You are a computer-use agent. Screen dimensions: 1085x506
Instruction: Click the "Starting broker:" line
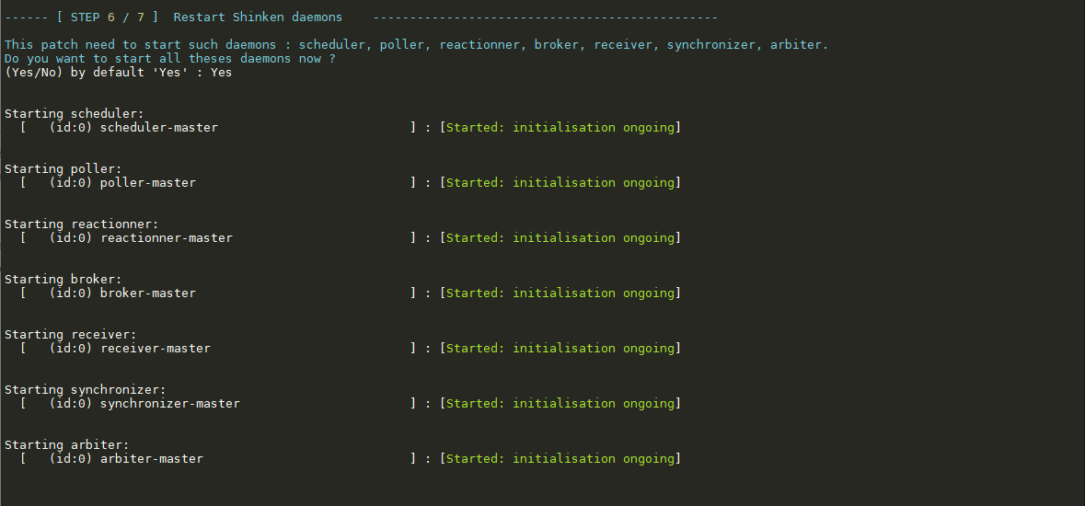point(63,280)
